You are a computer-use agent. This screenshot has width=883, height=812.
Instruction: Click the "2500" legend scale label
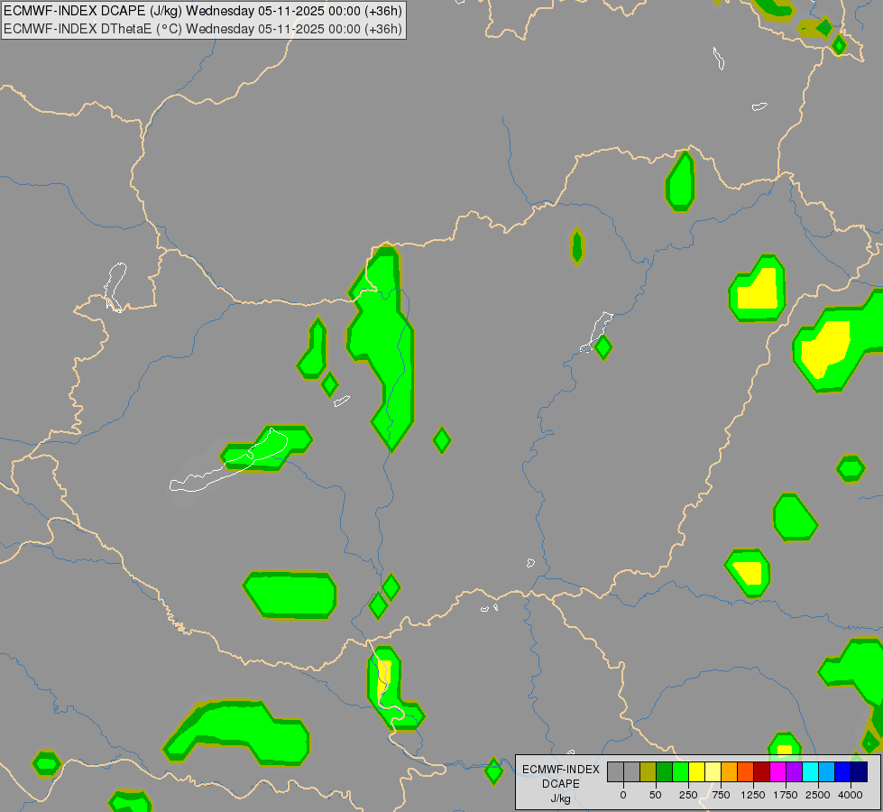[x=818, y=795]
